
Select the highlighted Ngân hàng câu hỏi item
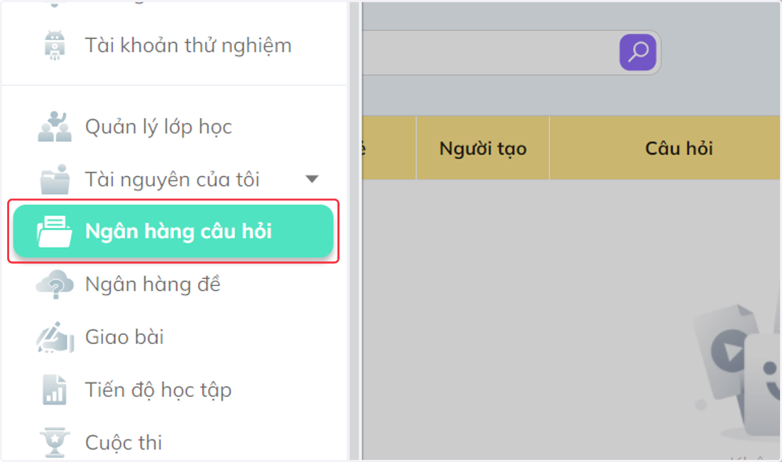(x=173, y=232)
